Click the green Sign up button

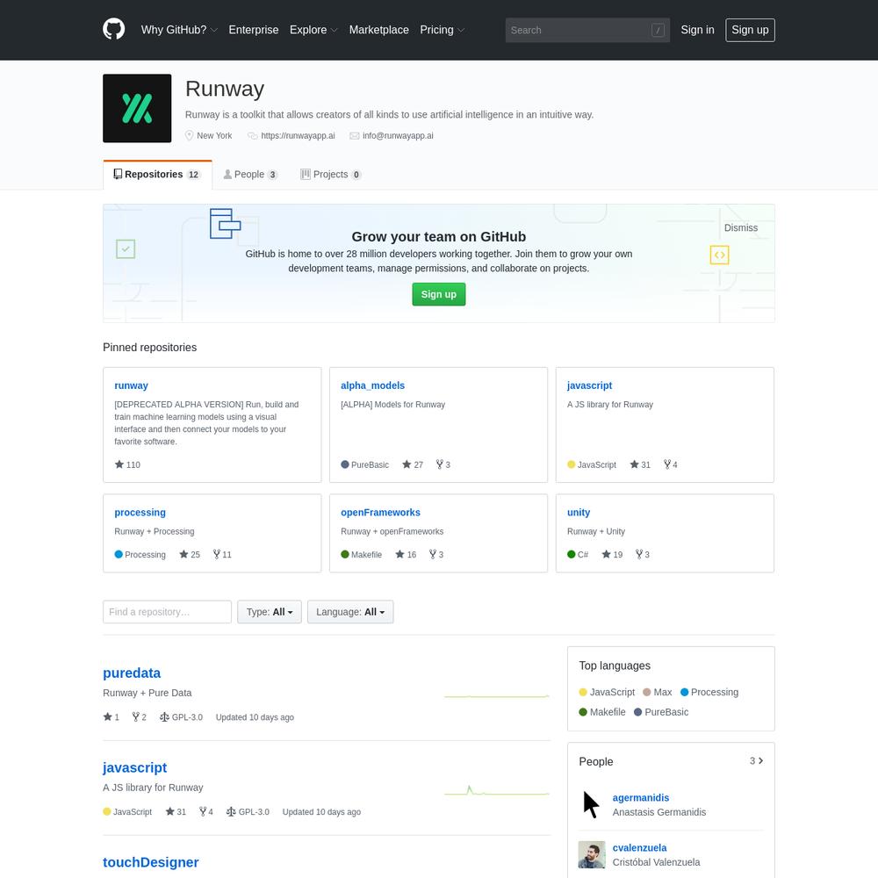(x=438, y=294)
